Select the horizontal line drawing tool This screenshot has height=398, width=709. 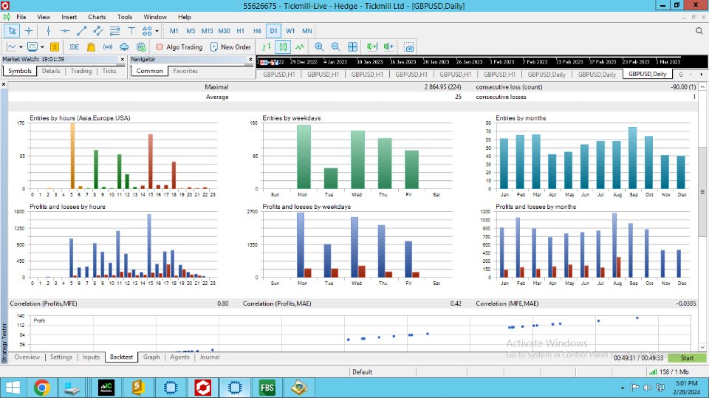65,31
